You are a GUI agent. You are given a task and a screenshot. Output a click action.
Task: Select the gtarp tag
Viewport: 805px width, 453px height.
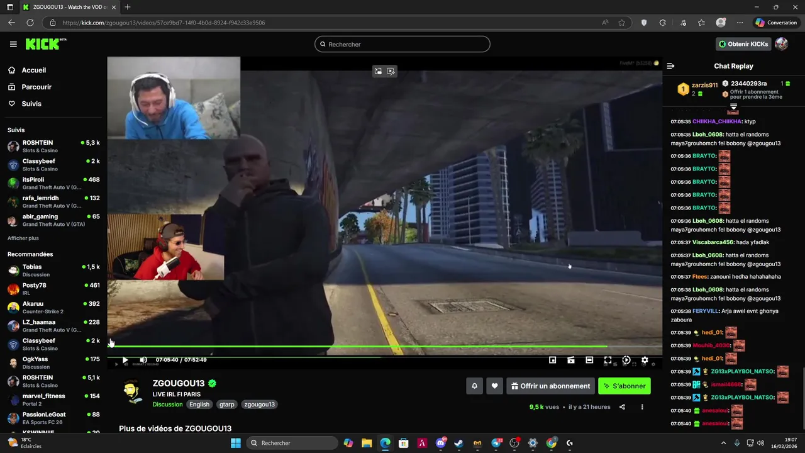click(x=227, y=405)
